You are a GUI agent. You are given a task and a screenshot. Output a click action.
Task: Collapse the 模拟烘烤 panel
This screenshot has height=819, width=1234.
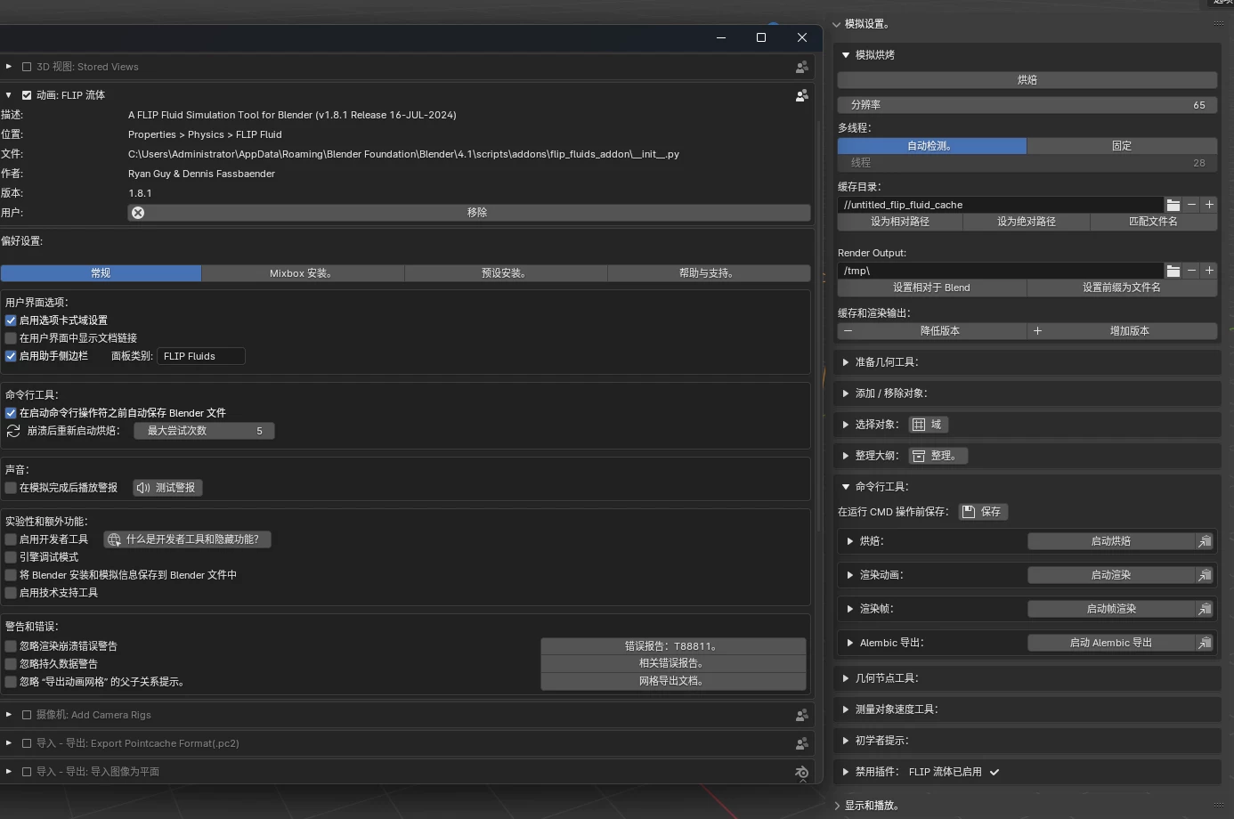[x=846, y=55]
